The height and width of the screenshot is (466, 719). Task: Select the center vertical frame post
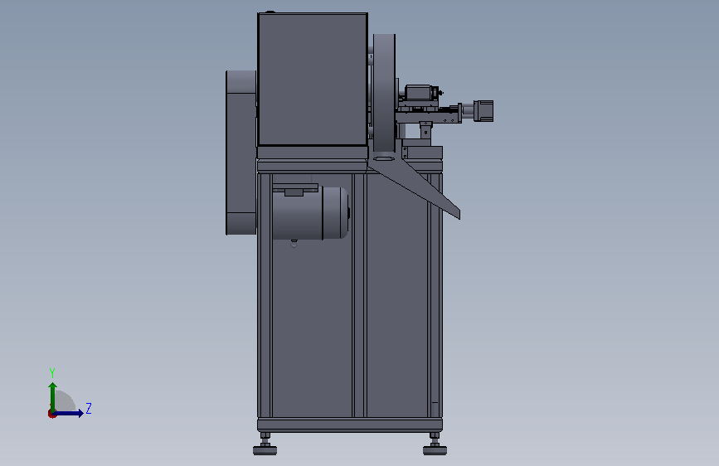(360, 295)
